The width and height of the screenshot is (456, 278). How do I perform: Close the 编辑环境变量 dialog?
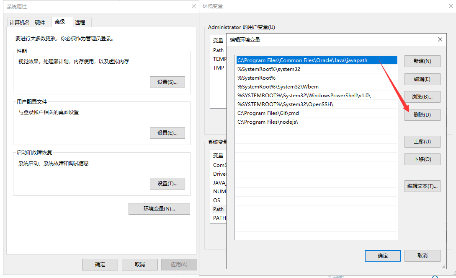440,39
